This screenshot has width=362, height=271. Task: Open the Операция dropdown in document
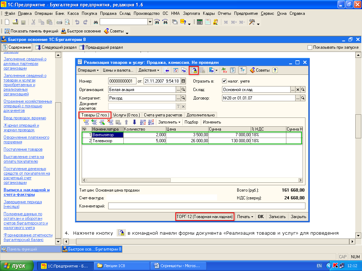tap(88, 70)
